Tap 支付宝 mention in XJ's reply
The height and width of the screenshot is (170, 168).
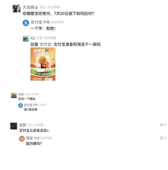[45, 44]
